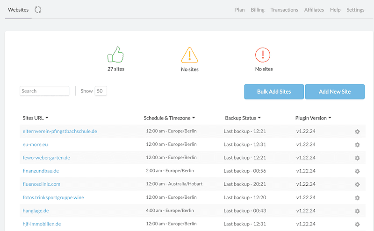Click the red exclamation circle icon
Screen dimensions: 374x231
click(x=263, y=55)
